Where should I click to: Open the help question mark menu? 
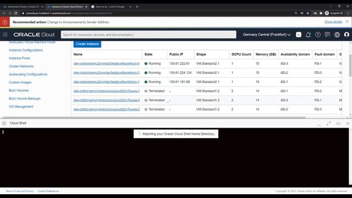pyautogui.click(x=318, y=35)
